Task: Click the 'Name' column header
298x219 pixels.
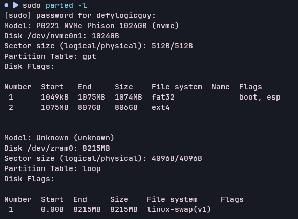Action: pos(221,87)
